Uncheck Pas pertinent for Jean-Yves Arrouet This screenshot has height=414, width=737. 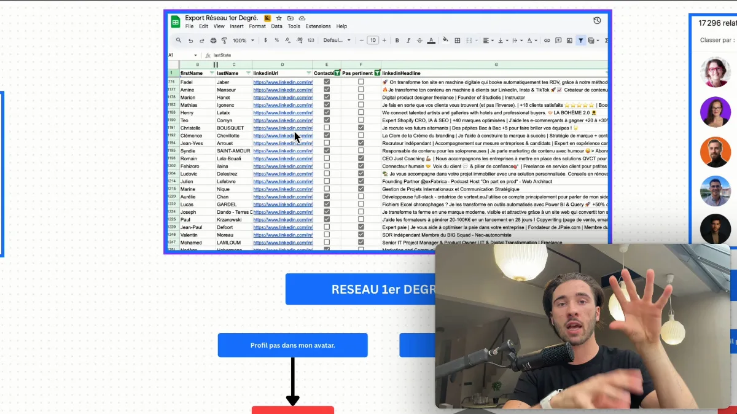coord(361,143)
